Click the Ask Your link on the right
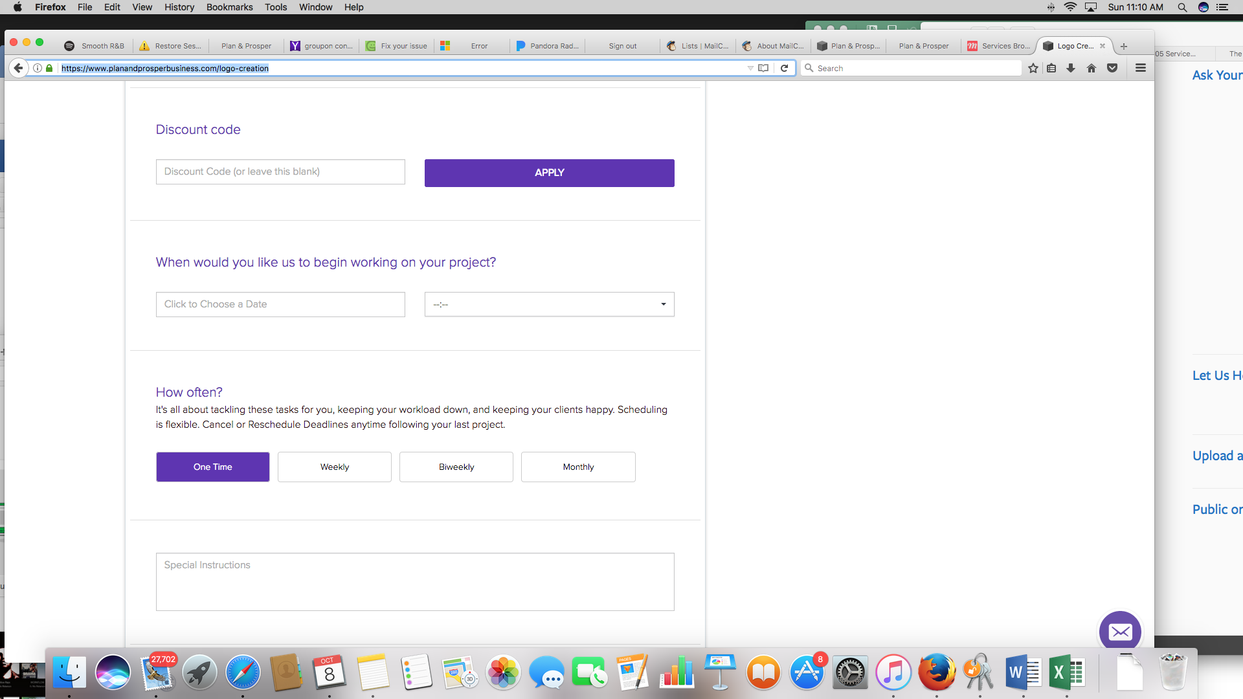Screen dimensions: 1243x699 click(x=1216, y=75)
